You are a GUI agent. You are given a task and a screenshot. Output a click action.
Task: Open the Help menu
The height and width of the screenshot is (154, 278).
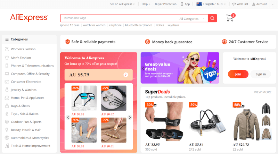(x=146, y=4)
